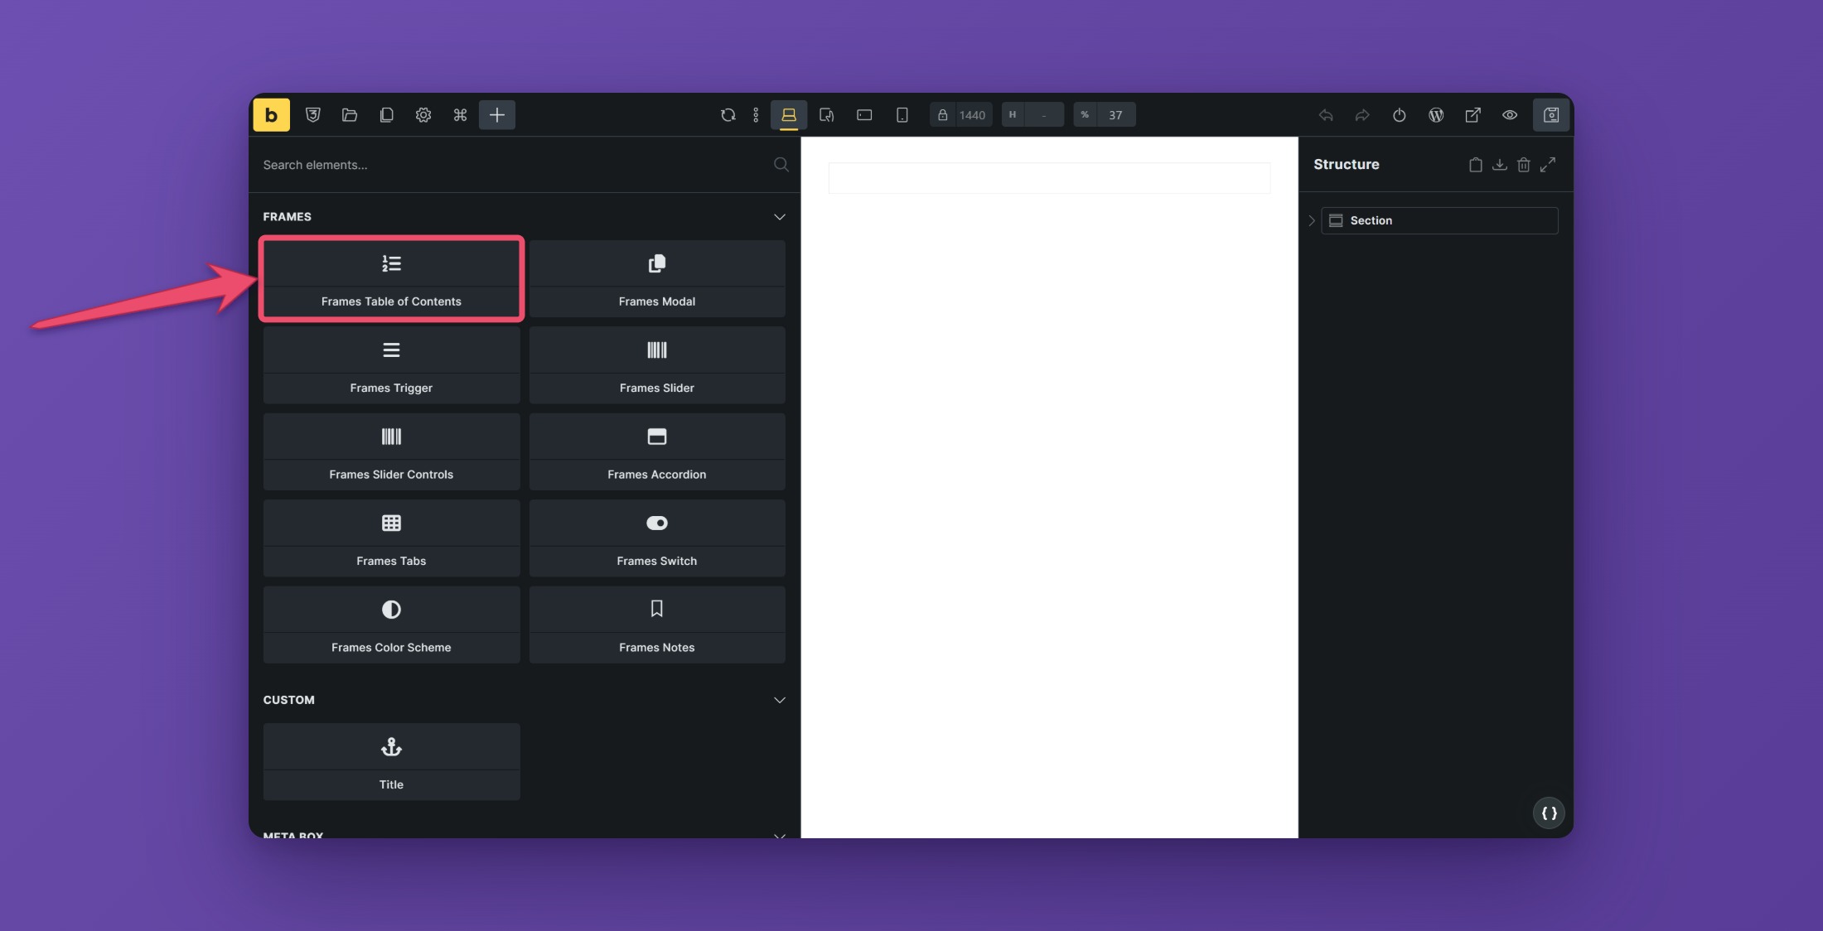Add the Frames Slider element
Image resolution: width=1823 pixels, height=931 pixels.
[657, 365]
